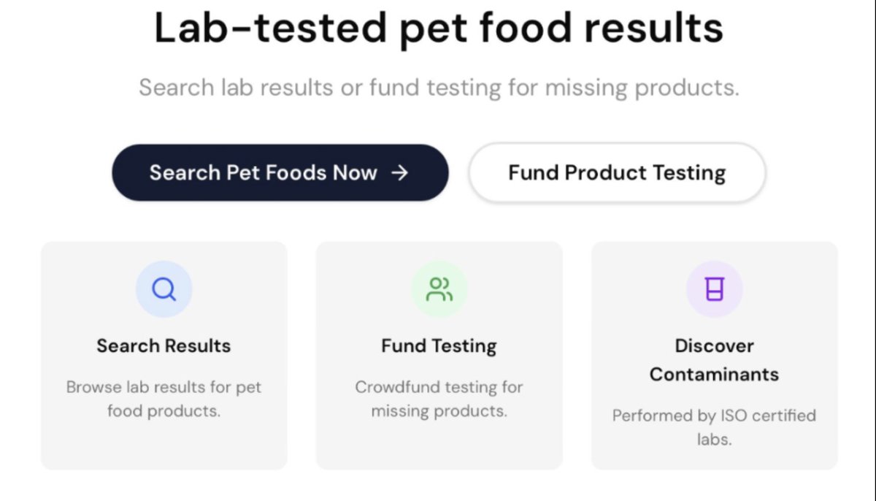Open the Discover Contaminants card heading

coord(714,360)
